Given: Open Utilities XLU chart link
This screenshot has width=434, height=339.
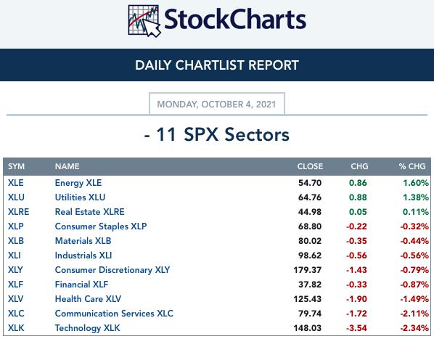Looking at the screenshot, I should 80,197.
